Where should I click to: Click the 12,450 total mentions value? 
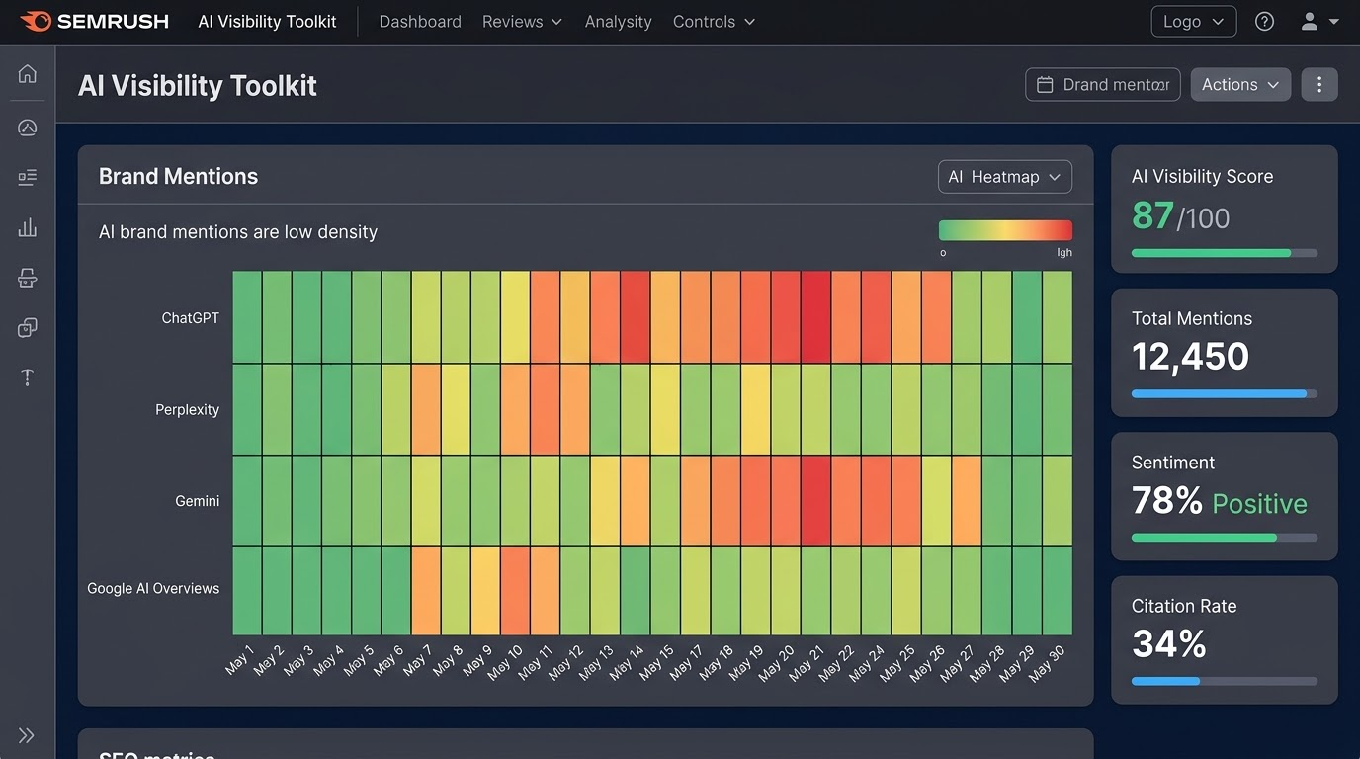click(1190, 357)
